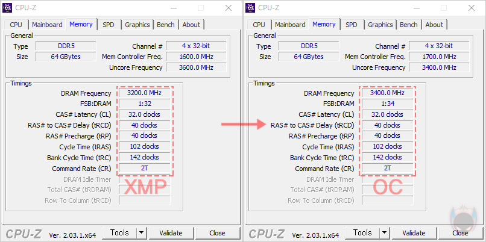
Task: Click the tRC 142 clocks value in the right window
Action: coord(388,157)
